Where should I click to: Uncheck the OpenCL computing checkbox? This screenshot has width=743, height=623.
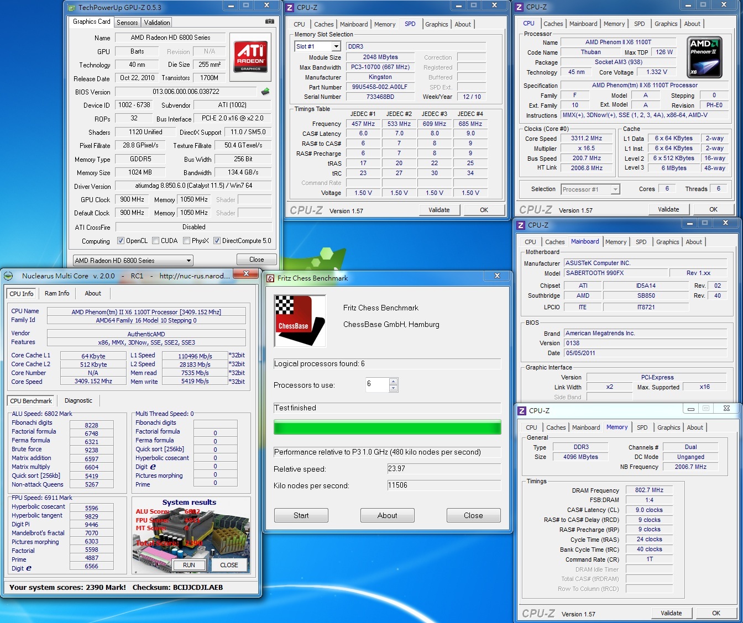(x=121, y=241)
